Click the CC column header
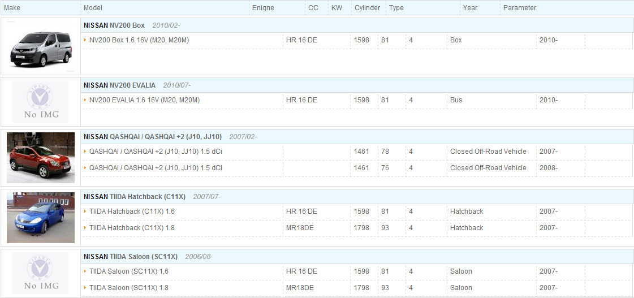This screenshot has height=298, width=634. pyautogui.click(x=313, y=8)
